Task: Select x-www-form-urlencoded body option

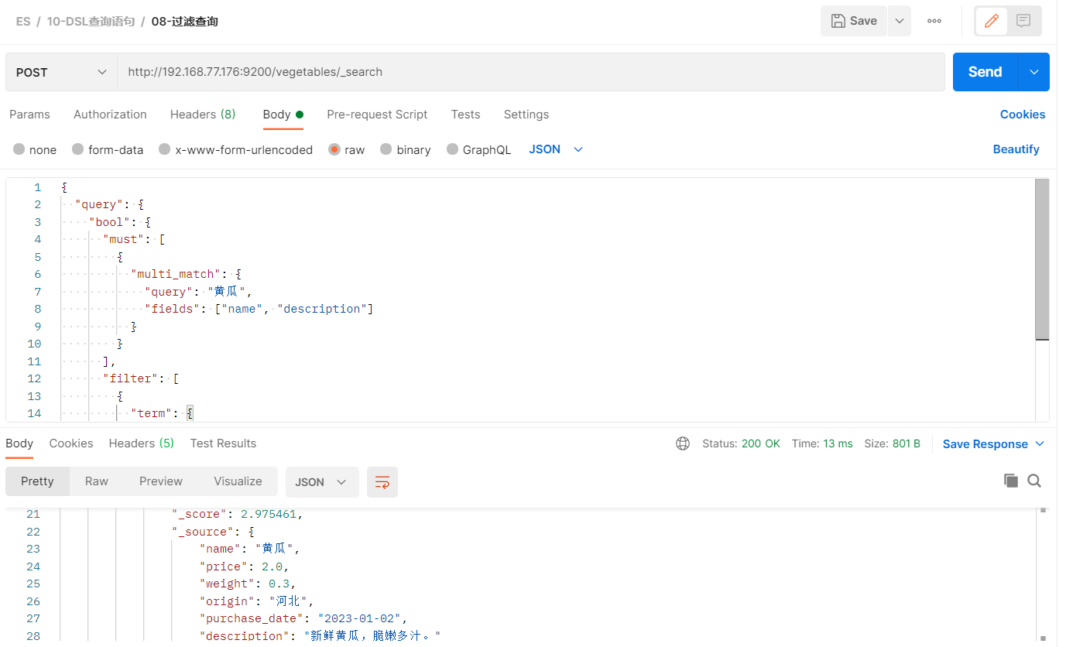Action: 235,149
